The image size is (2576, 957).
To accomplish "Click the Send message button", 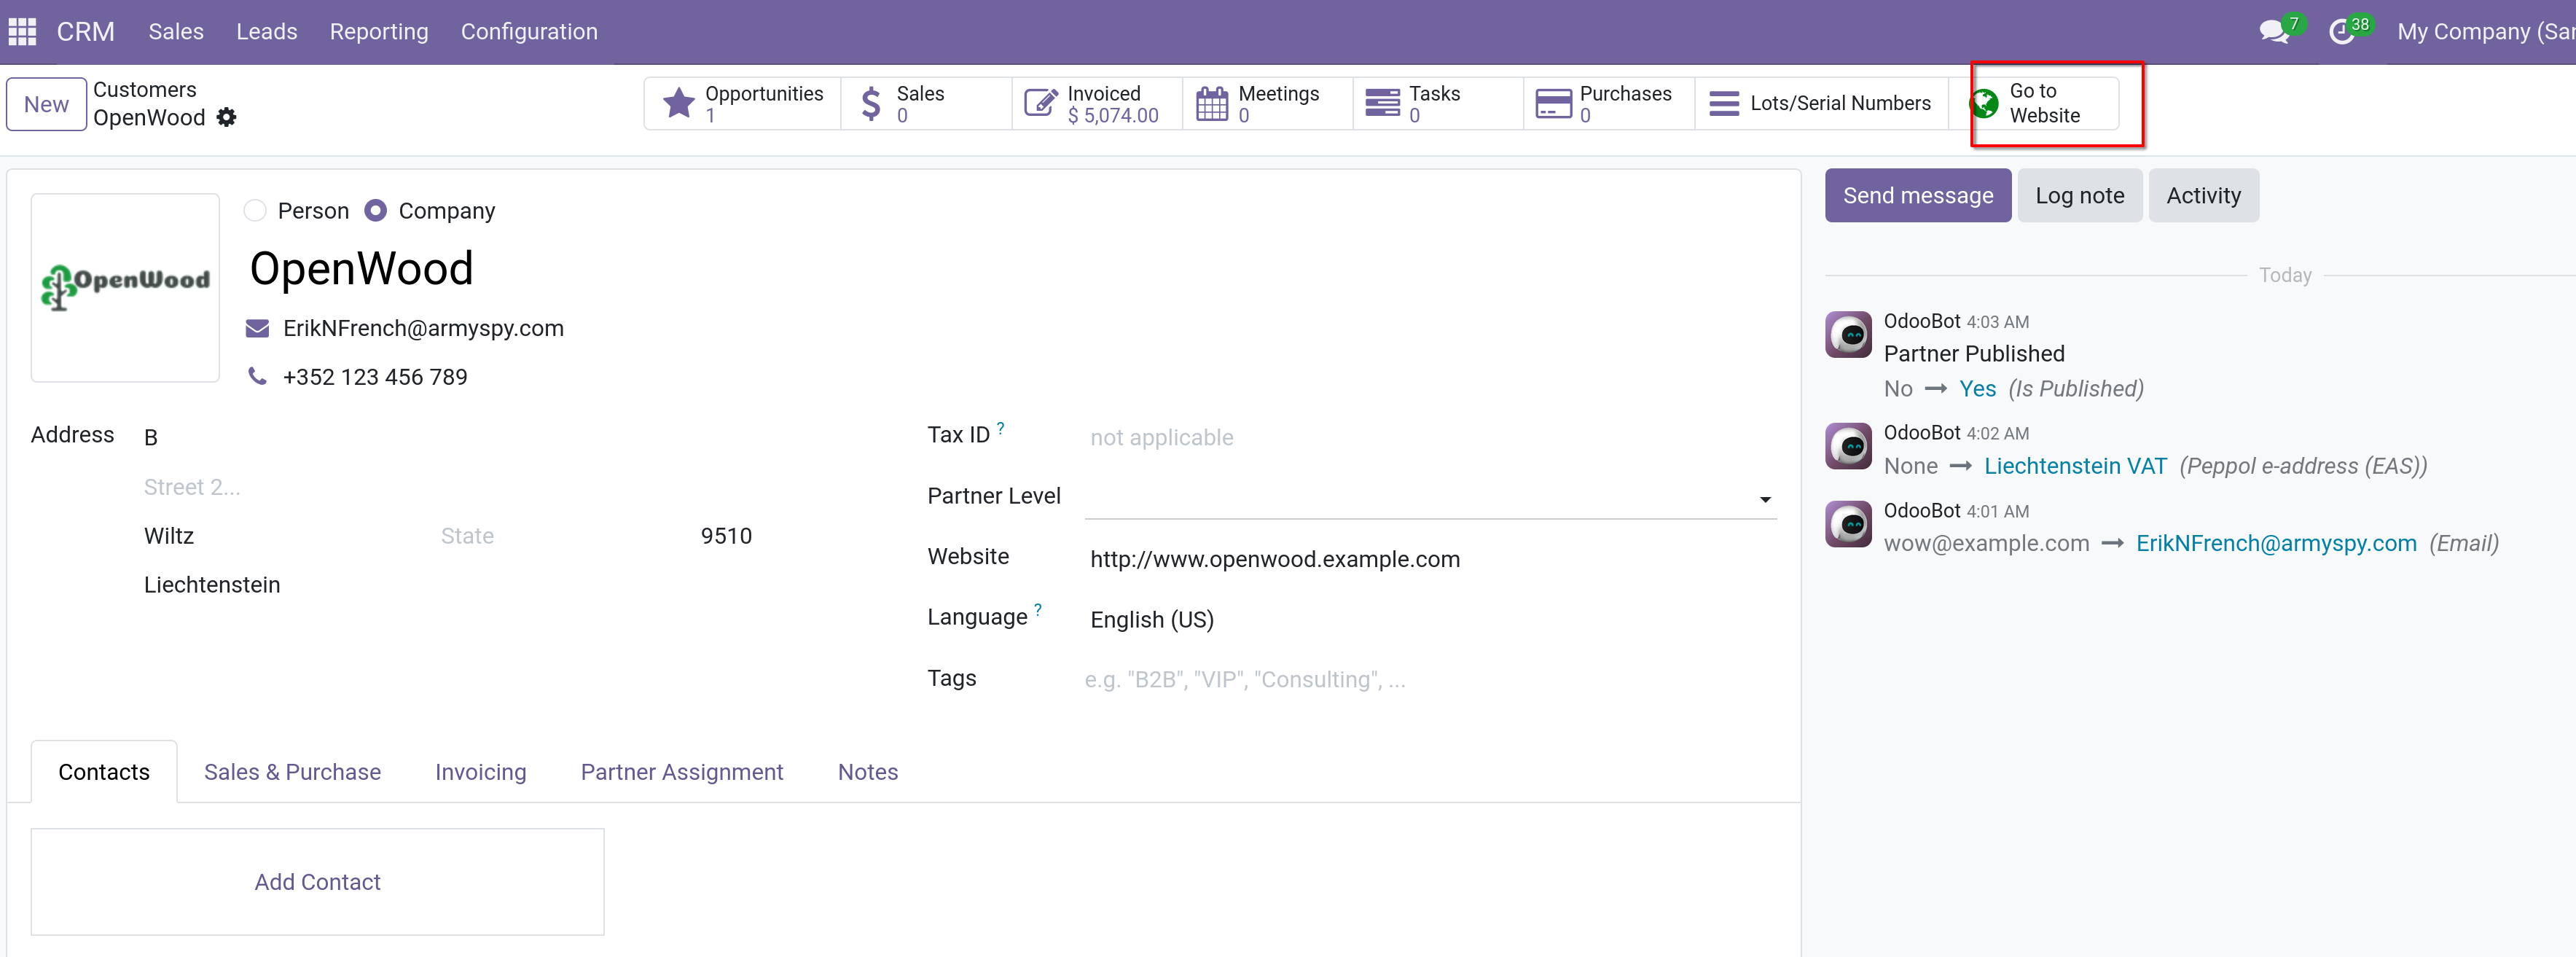I will (1917, 196).
